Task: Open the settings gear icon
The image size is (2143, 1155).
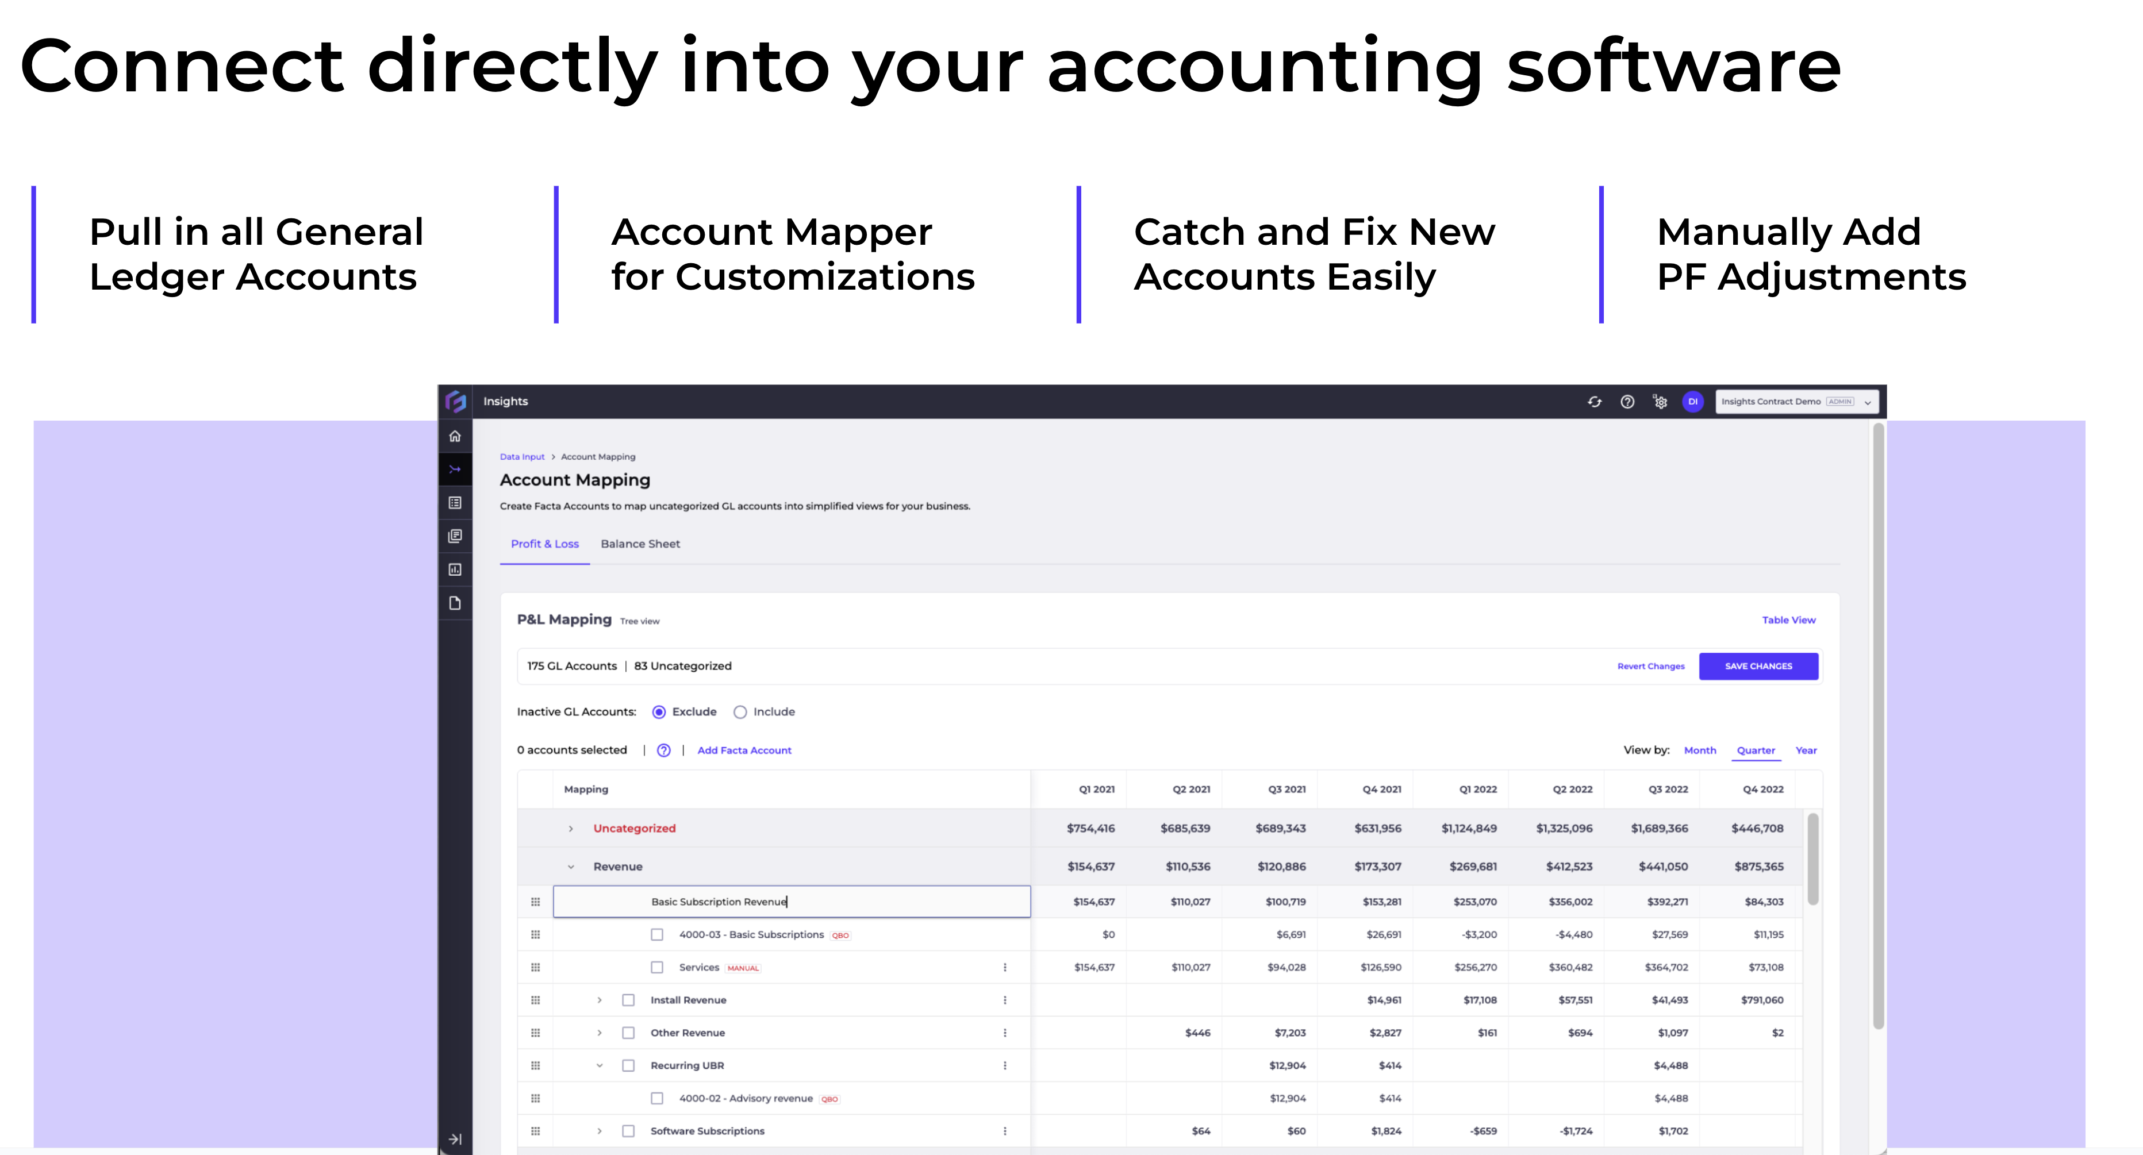Action: [x=1661, y=402]
